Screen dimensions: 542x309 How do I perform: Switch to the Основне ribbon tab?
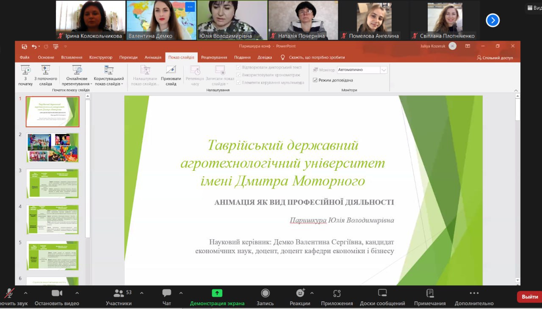pos(46,57)
